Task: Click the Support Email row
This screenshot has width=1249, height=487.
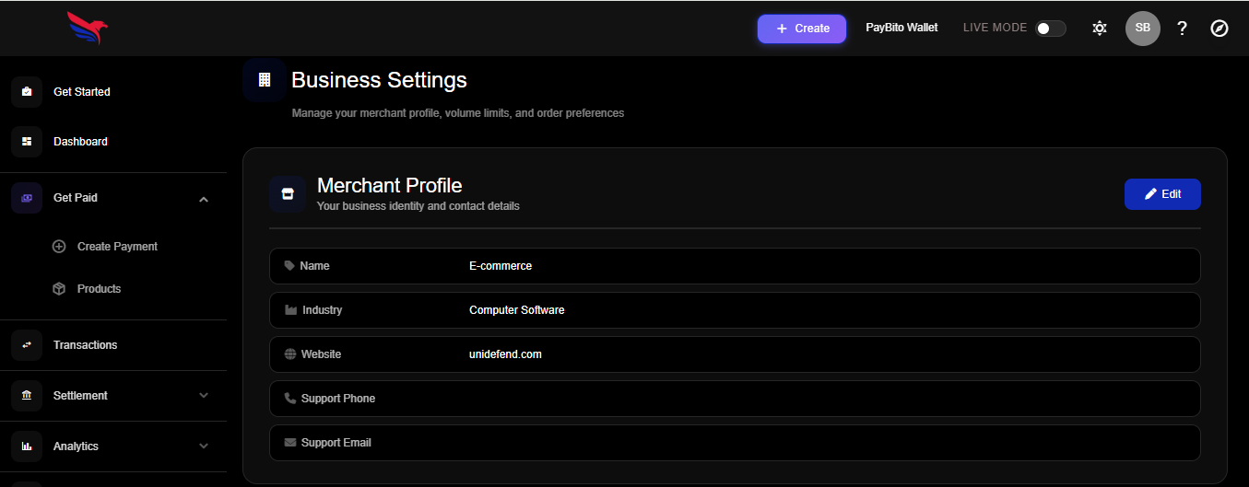Action: tap(735, 443)
